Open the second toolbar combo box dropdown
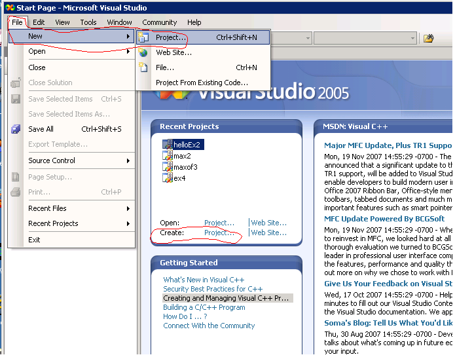Viewport: 455px width, 357px height. 412,38
